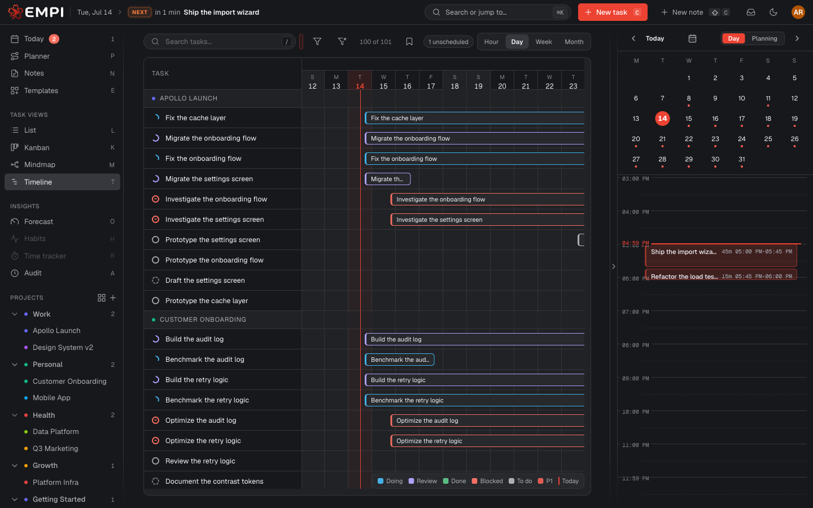Open the Habits insight
813x508 pixels.
point(62,239)
